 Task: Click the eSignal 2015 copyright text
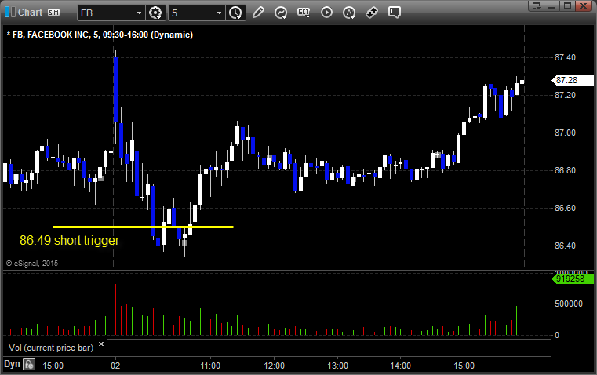click(x=32, y=263)
